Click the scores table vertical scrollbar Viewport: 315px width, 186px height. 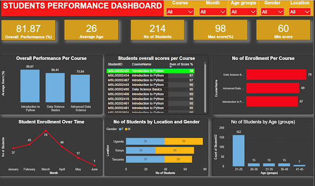tap(205, 87)
